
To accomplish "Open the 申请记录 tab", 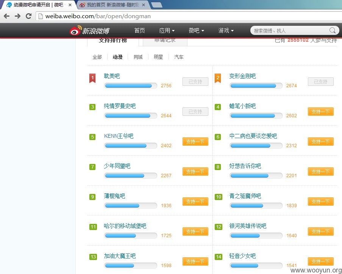I will point(165,41).
